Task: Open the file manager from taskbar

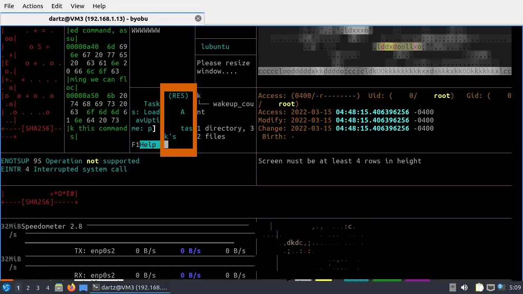Action: (x=59, y=287)
